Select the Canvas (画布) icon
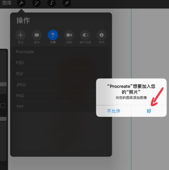This screenshot has height=170, width=169. pyautogui.click(x=37, y=35)
